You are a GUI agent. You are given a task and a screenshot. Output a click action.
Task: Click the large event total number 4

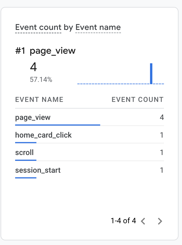tap(33, 67)
